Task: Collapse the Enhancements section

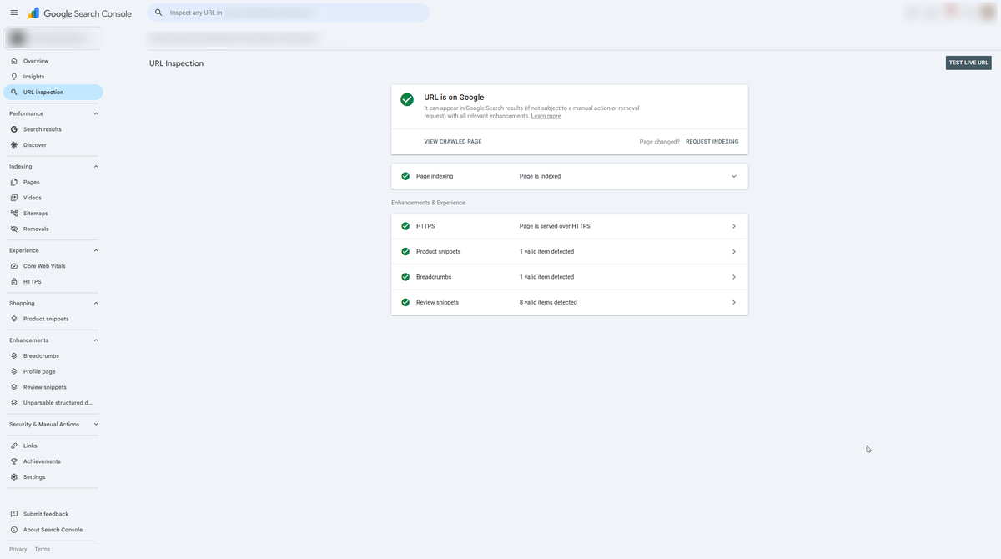Action: [x=96, y=340]
